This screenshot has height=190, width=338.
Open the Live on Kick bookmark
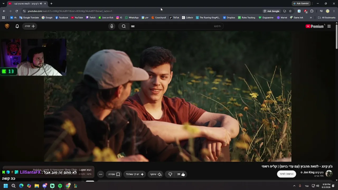coord(106,18)
